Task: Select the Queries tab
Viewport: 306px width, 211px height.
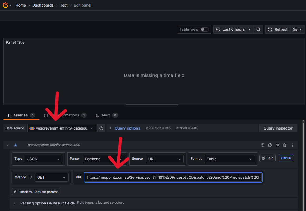Action: click(x=21, y=115)
